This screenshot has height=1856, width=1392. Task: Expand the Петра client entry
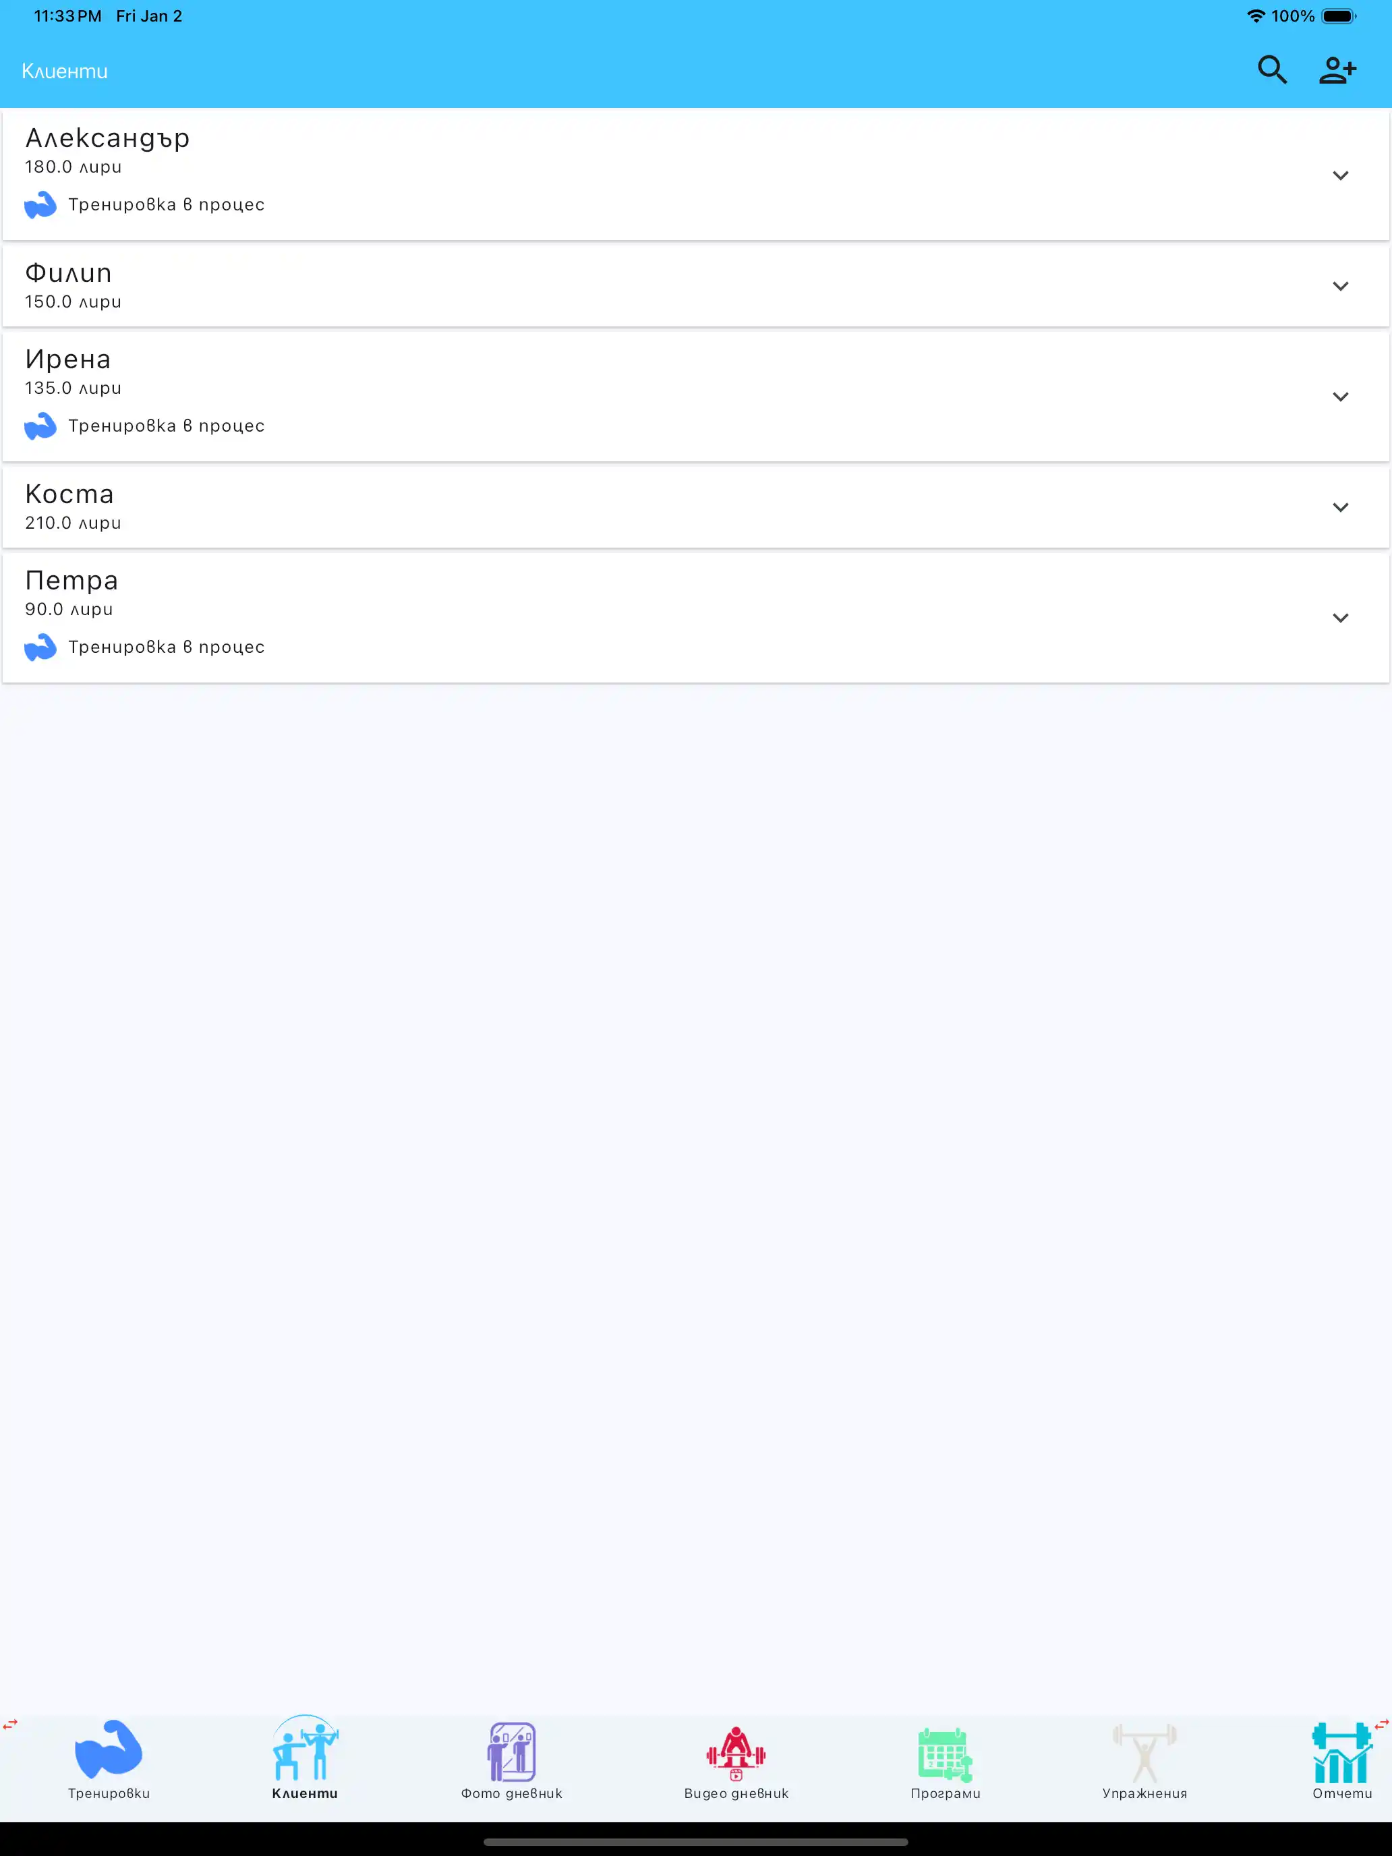pos(1341,618)
